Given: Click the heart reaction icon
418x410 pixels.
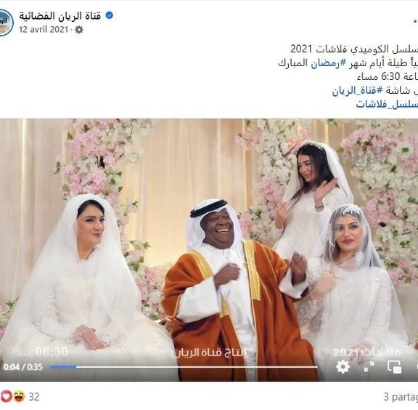Looking at the screenshot, I should tap(6, 396).
